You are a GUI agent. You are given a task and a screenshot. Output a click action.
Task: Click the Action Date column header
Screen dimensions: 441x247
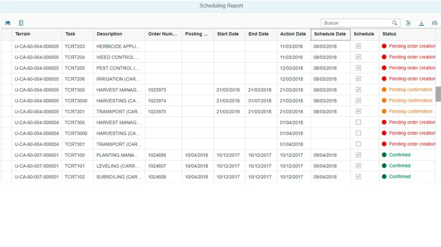(293, 34)
